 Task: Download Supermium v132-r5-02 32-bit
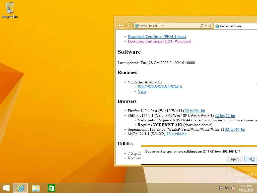(x=230, y=129)
